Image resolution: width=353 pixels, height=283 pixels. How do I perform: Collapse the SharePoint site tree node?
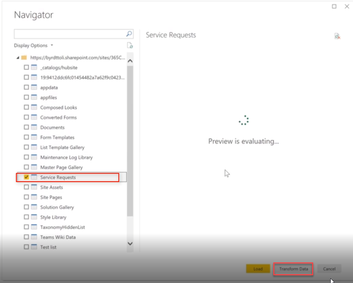(18, 58)
